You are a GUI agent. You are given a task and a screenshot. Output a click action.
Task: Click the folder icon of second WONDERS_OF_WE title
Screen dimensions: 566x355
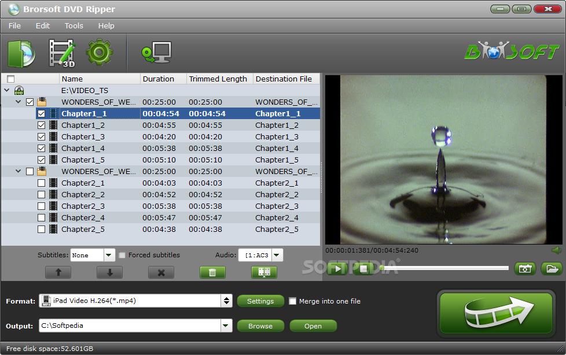coord(42,171)
